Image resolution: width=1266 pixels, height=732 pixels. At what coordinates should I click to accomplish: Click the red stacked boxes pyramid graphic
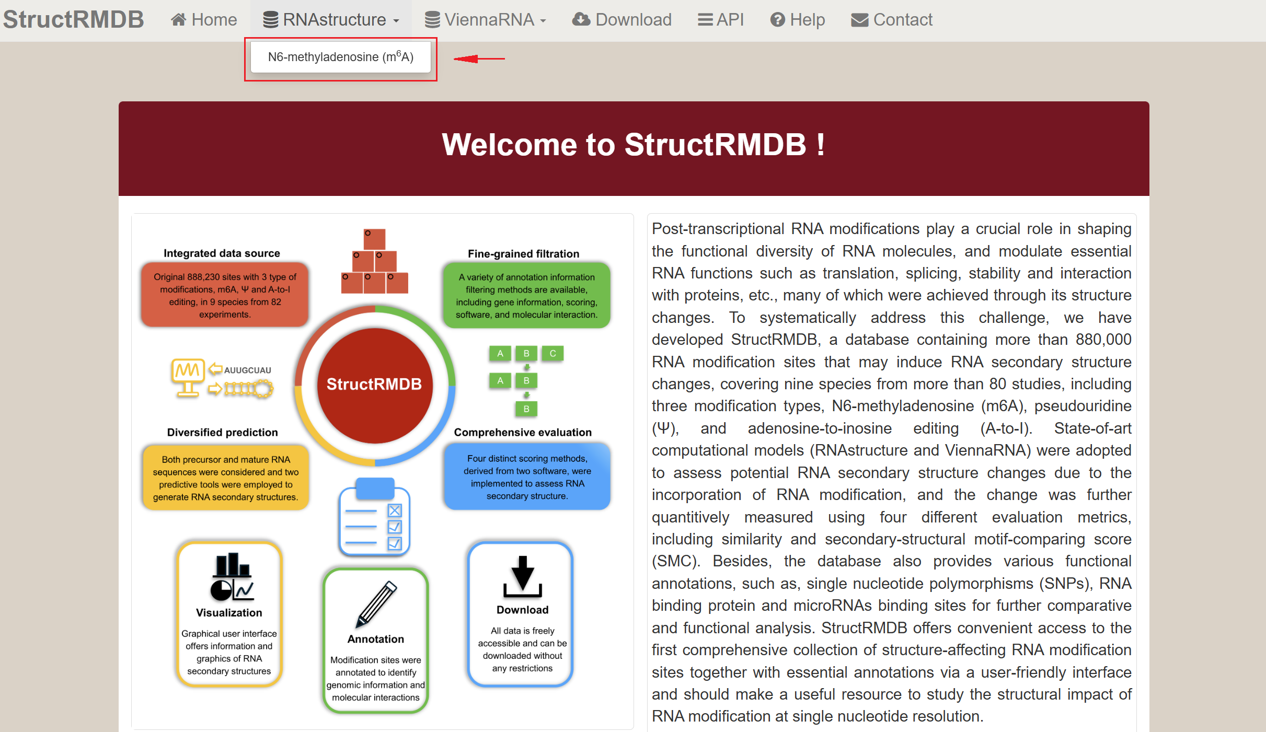tap(374, 261)
